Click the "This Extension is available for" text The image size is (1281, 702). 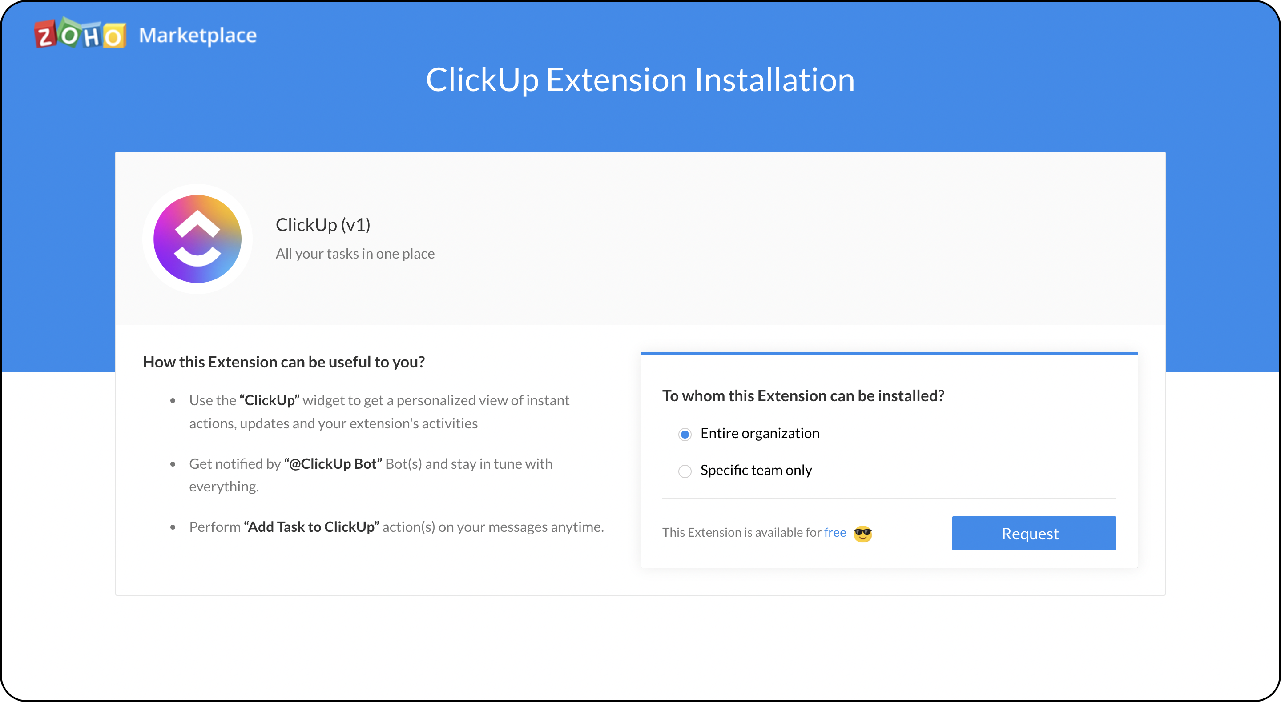click(x=742, y=532)
